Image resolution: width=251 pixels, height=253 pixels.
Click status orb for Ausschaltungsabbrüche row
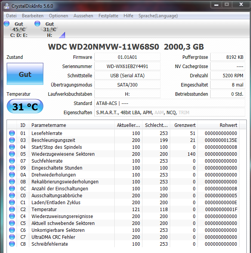click(x=12, y=195)
